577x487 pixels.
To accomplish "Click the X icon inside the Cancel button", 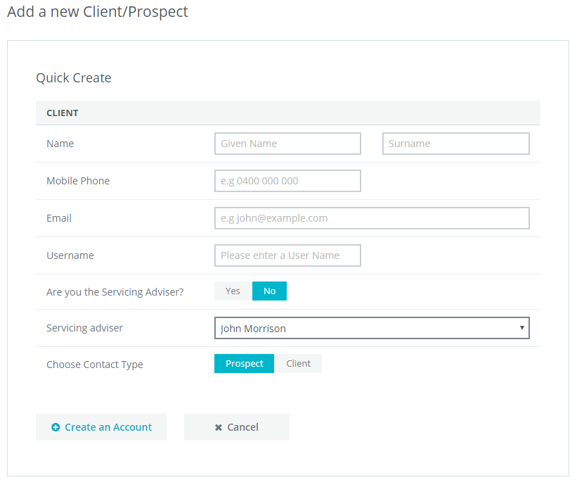I will tap(218, 426).
